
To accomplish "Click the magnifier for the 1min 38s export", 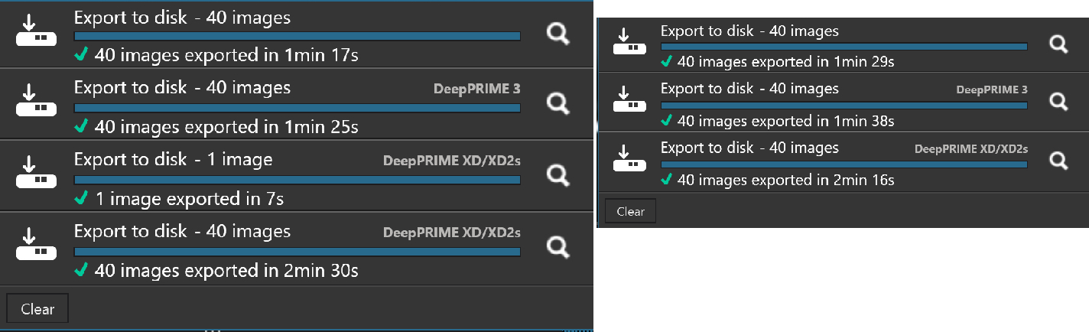I will point(1058,101).
